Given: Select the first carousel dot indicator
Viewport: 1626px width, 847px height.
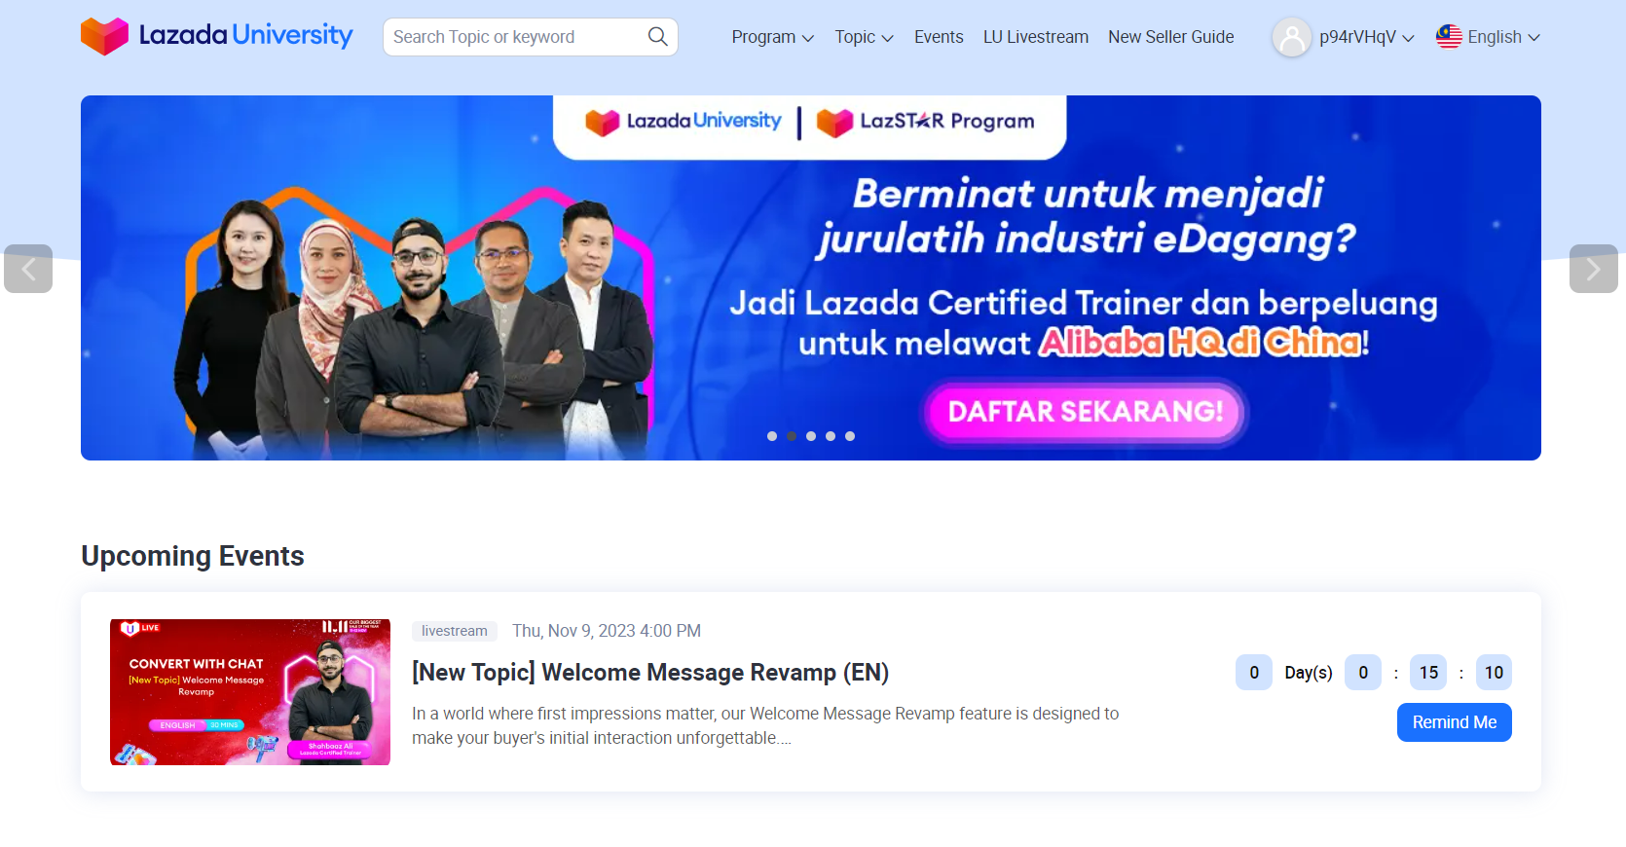Looking at the screenshot, I should click(772, 436).
